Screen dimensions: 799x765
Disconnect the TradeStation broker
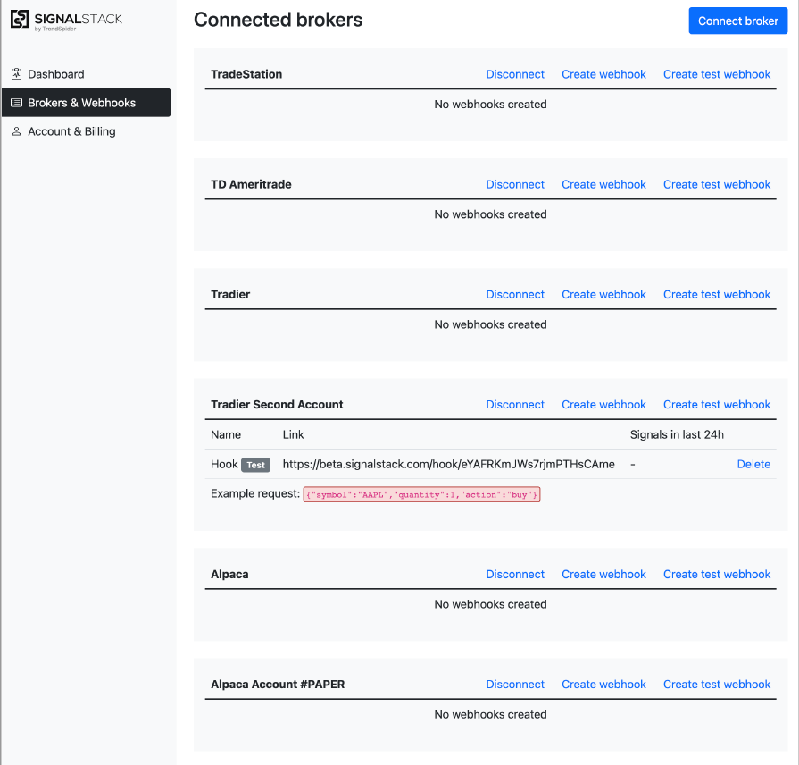[x=515, y=74]
